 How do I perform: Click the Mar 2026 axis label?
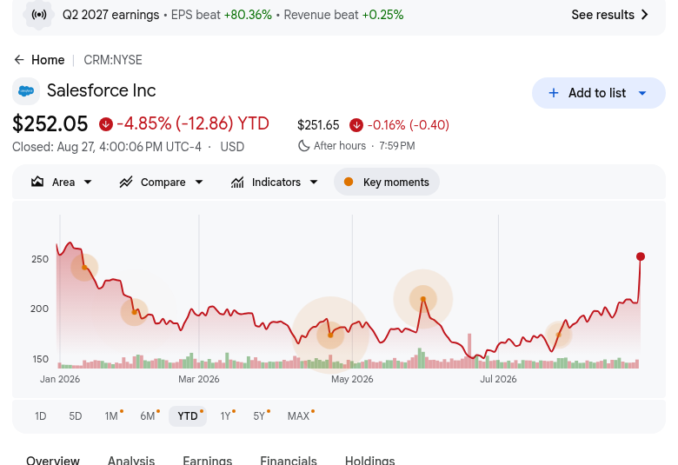pos(199,379)
